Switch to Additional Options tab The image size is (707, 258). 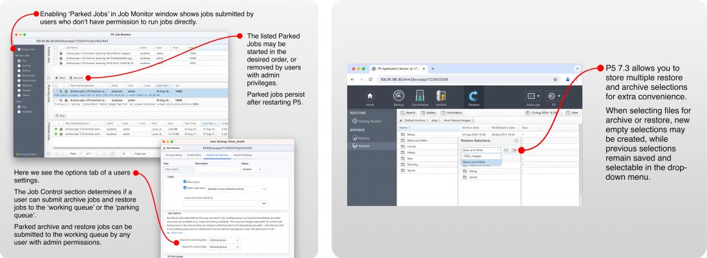point(216,155)
